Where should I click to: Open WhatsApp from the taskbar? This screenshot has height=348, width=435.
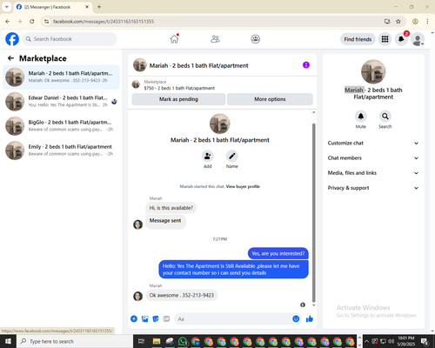point(183,341)
